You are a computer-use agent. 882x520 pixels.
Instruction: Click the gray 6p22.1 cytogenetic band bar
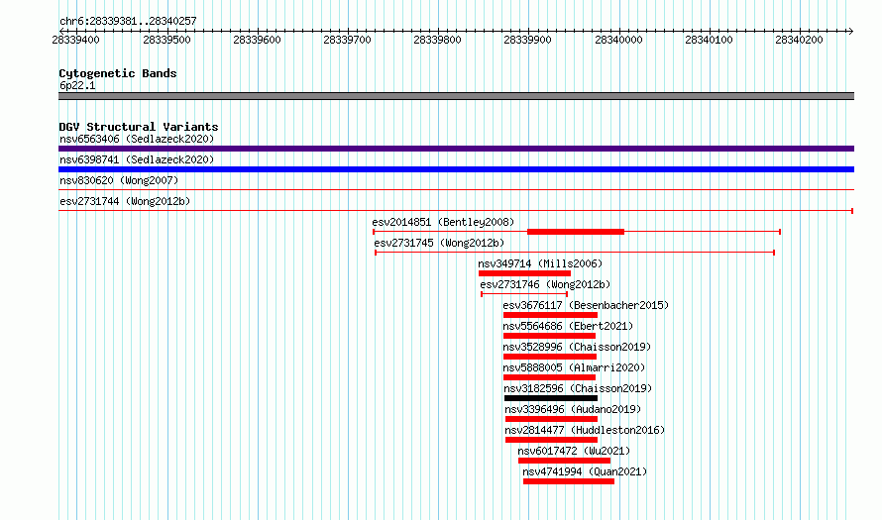(x=456, y=96)
